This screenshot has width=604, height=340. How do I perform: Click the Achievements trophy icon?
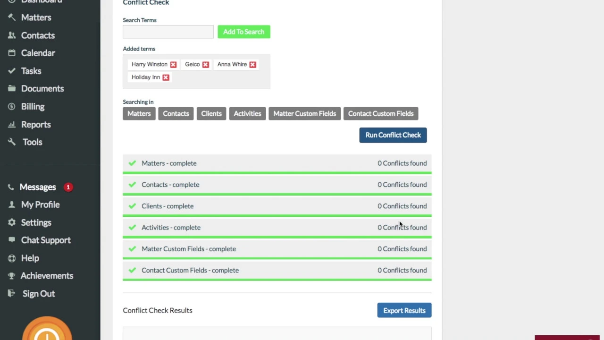tap(11, 275)
